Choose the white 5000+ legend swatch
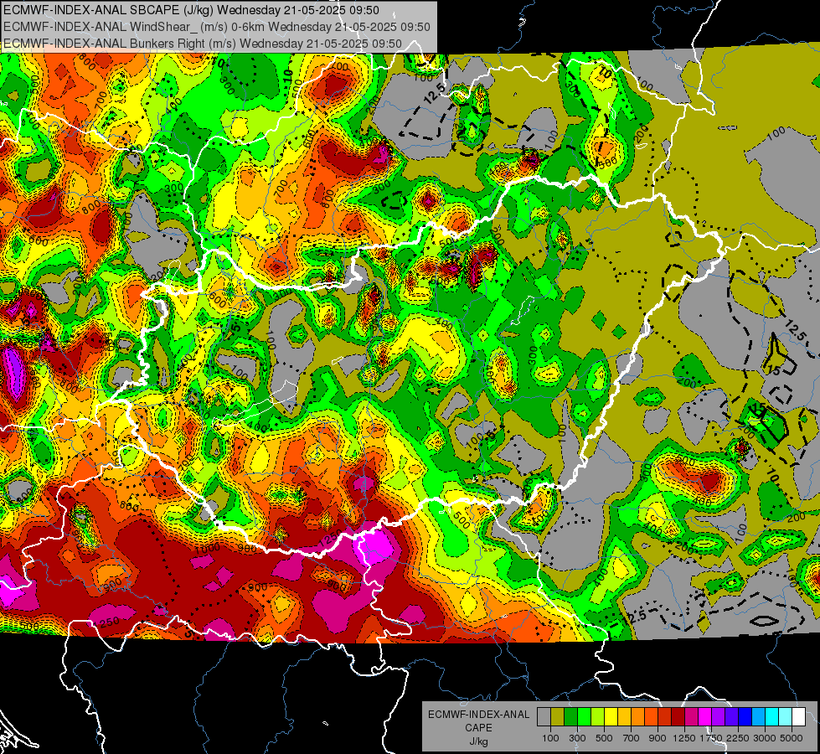The image size is (820, 754). coord(799,717)
